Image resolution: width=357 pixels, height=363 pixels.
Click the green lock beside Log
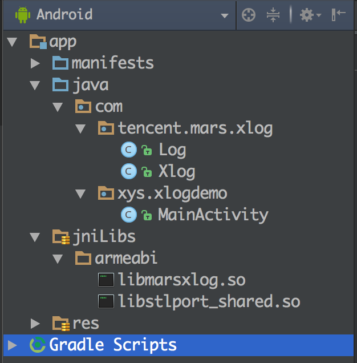pyautogui.click(x=147, y=150)
